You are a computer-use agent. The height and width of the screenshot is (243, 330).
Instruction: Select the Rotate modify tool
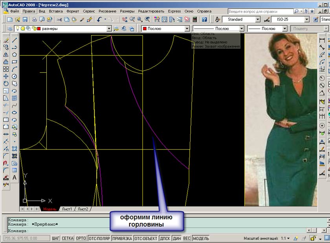6,84
